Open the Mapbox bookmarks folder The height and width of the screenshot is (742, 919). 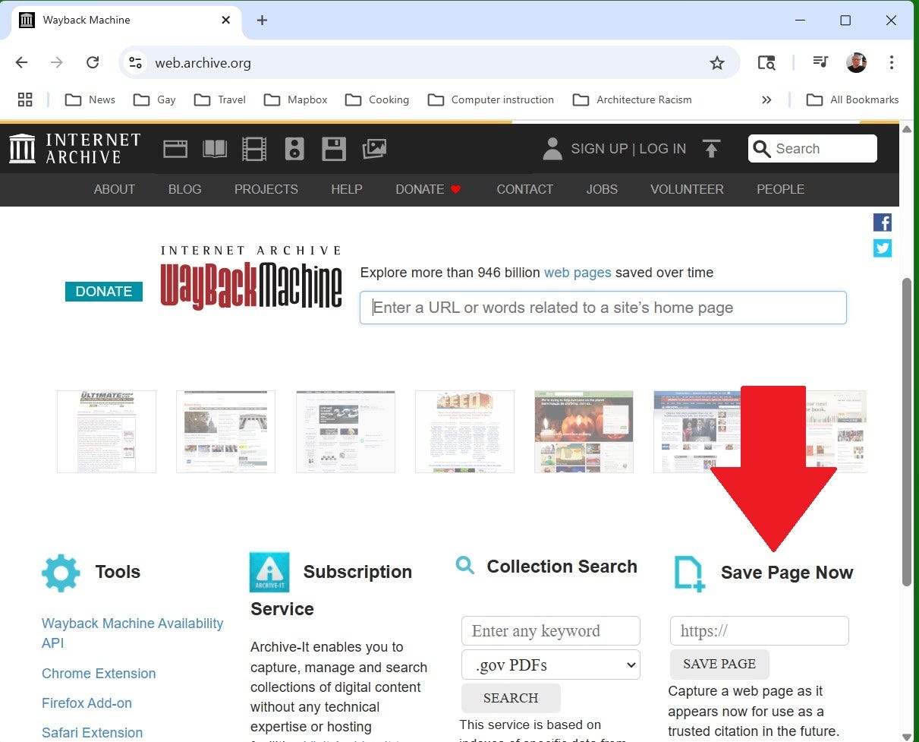(x=296, y=99)
